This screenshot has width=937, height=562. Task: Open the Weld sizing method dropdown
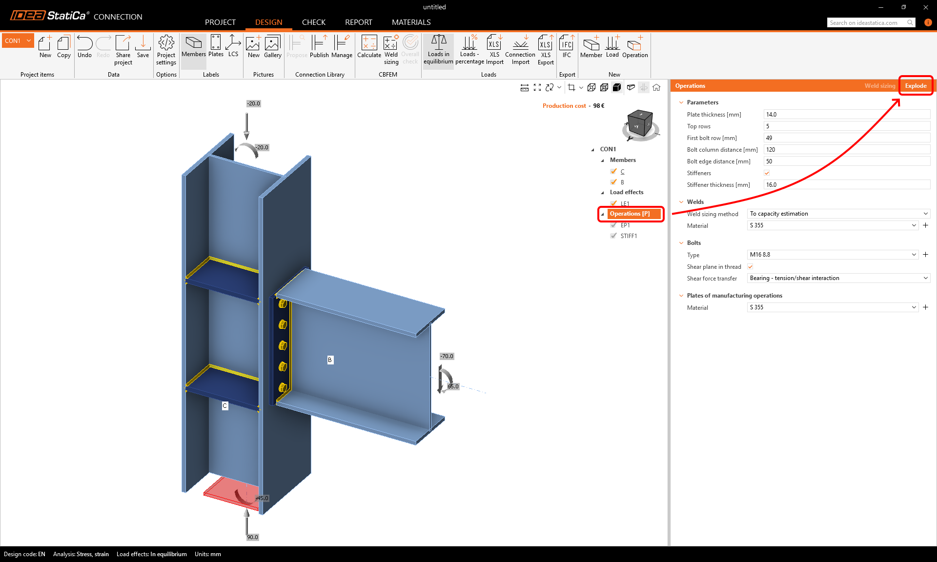(926, 213)
